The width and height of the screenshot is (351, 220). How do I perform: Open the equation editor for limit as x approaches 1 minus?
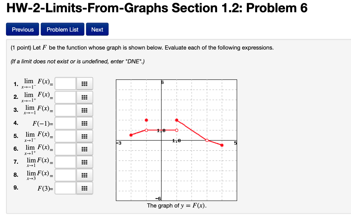point(84,136)
